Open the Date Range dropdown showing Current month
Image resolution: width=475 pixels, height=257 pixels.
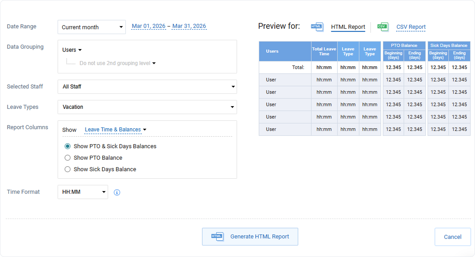(91, 27)
